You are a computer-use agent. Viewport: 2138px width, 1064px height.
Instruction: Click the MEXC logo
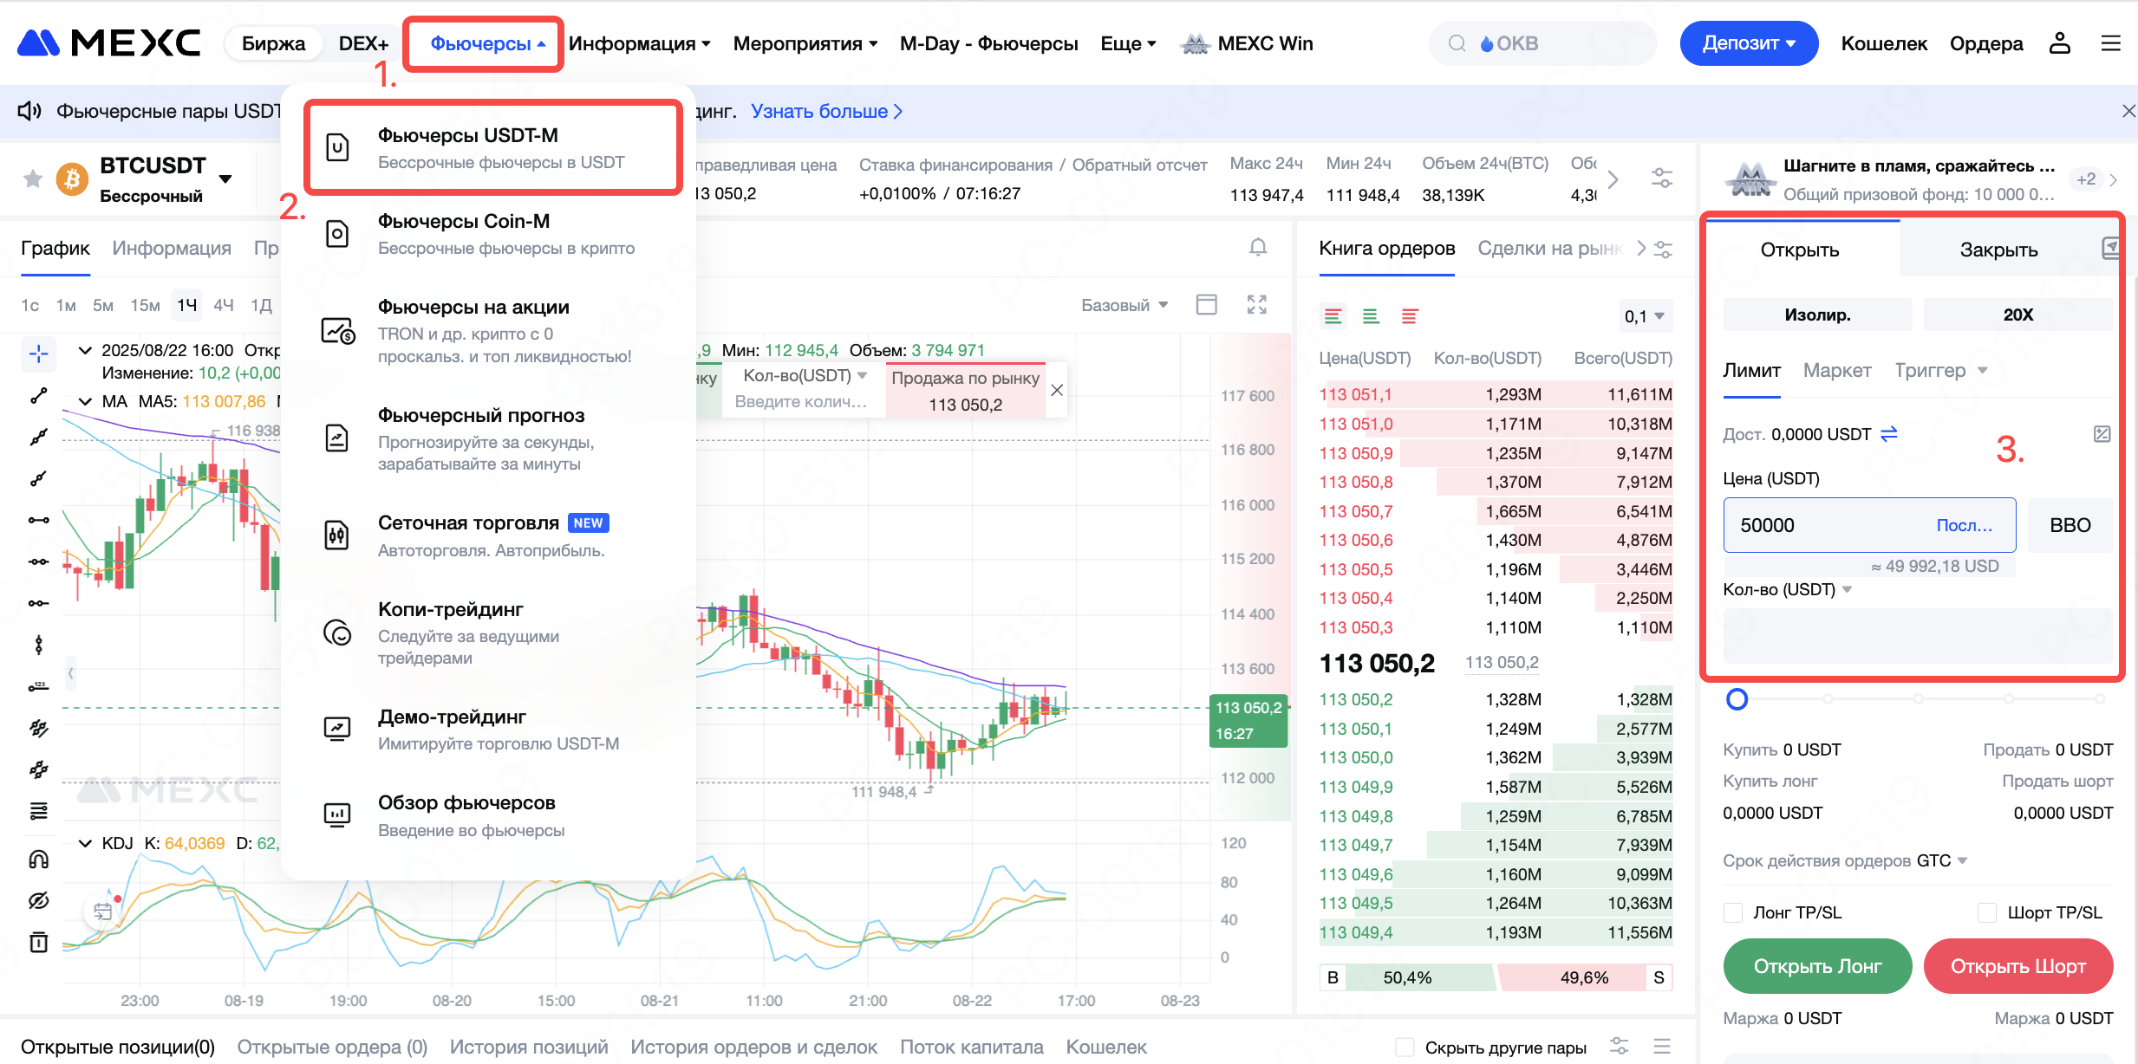click(108, 43)
